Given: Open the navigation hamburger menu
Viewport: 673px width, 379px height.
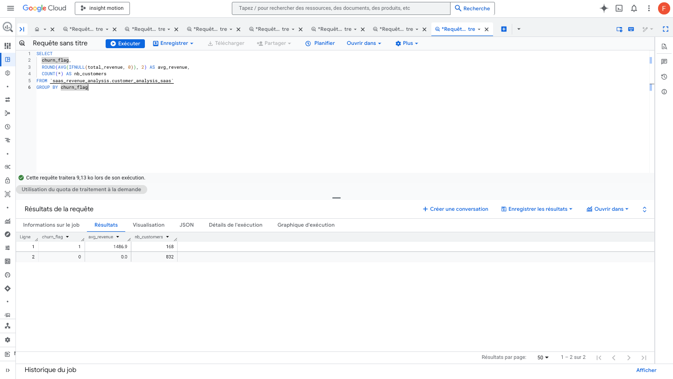Looking at the screenshot, I should point(10,8).
